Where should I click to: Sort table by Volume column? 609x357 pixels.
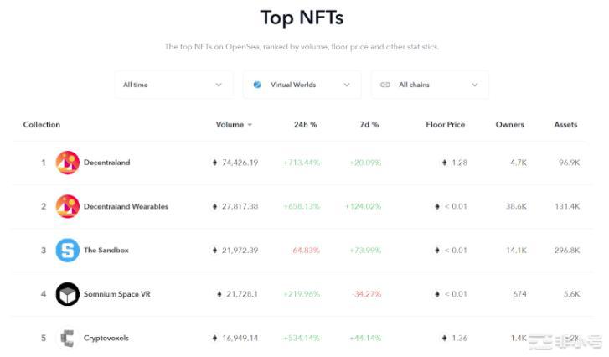point(230,125)
